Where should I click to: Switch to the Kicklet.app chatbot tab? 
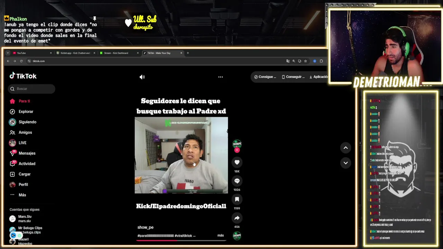tap(75, 53)
